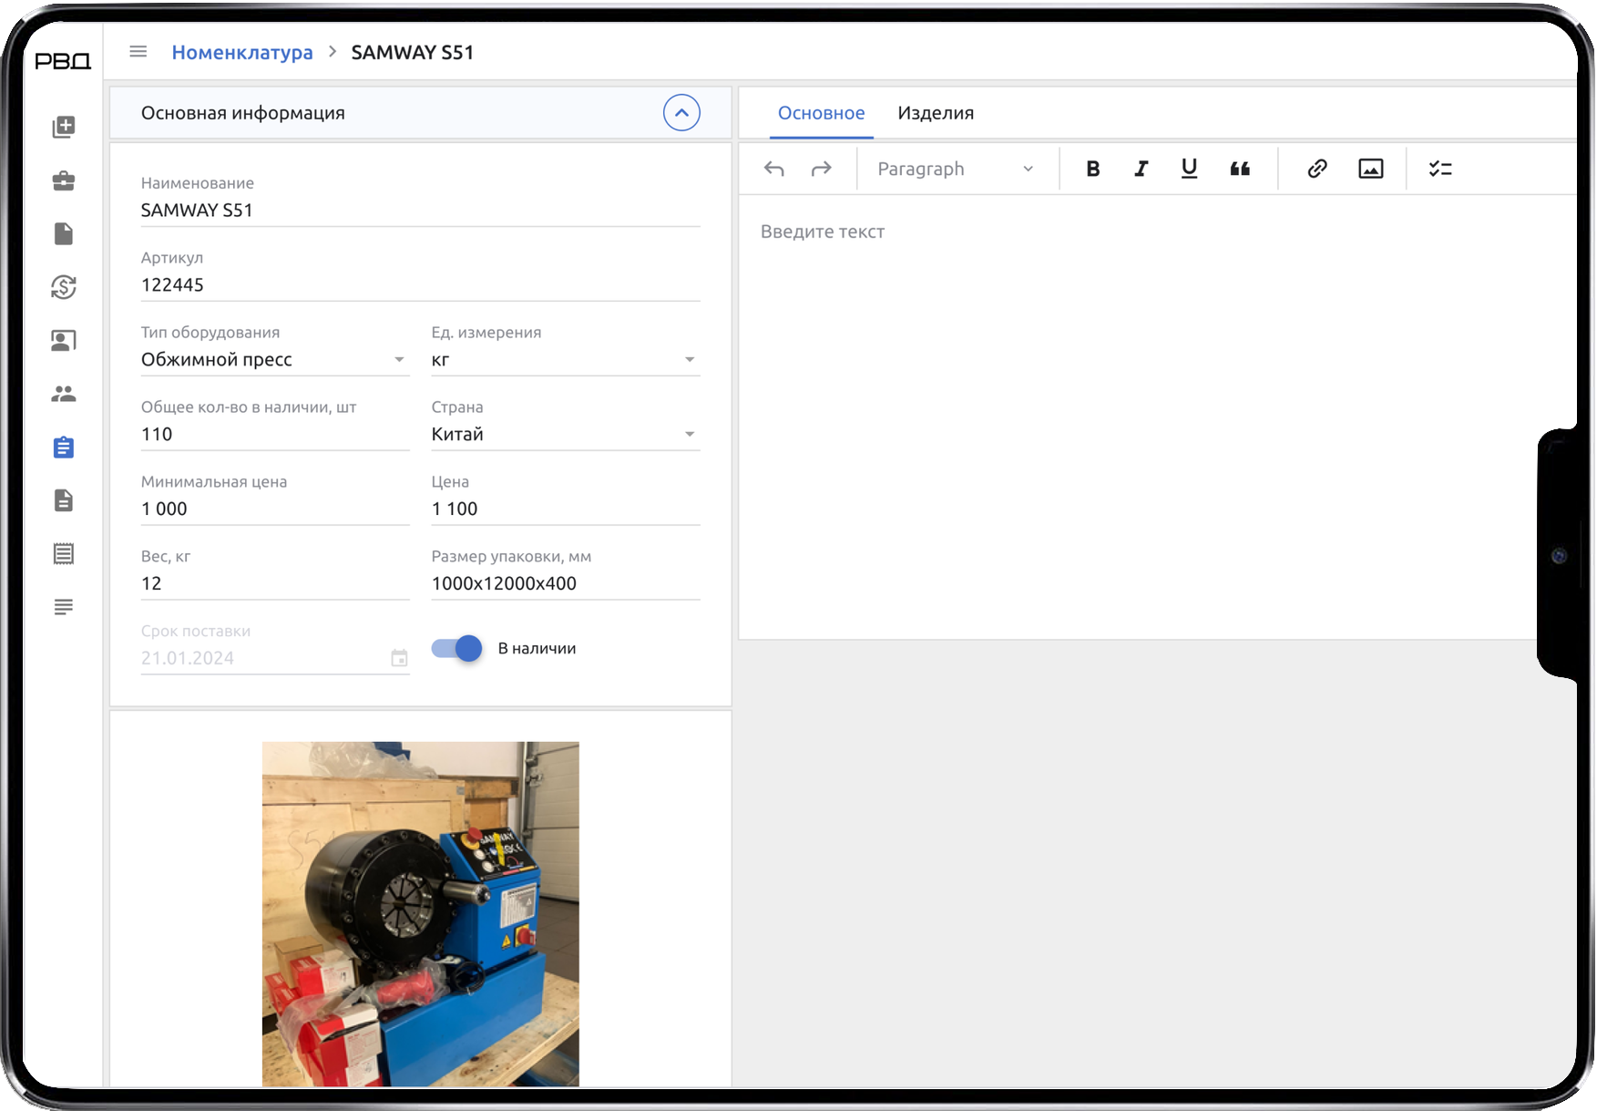The image size is (1597, 1111).
Task: Select the "Основное" tab
Action: [821, 113]
